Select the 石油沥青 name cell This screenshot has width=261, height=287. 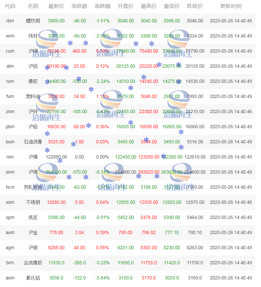pos(33,142)
